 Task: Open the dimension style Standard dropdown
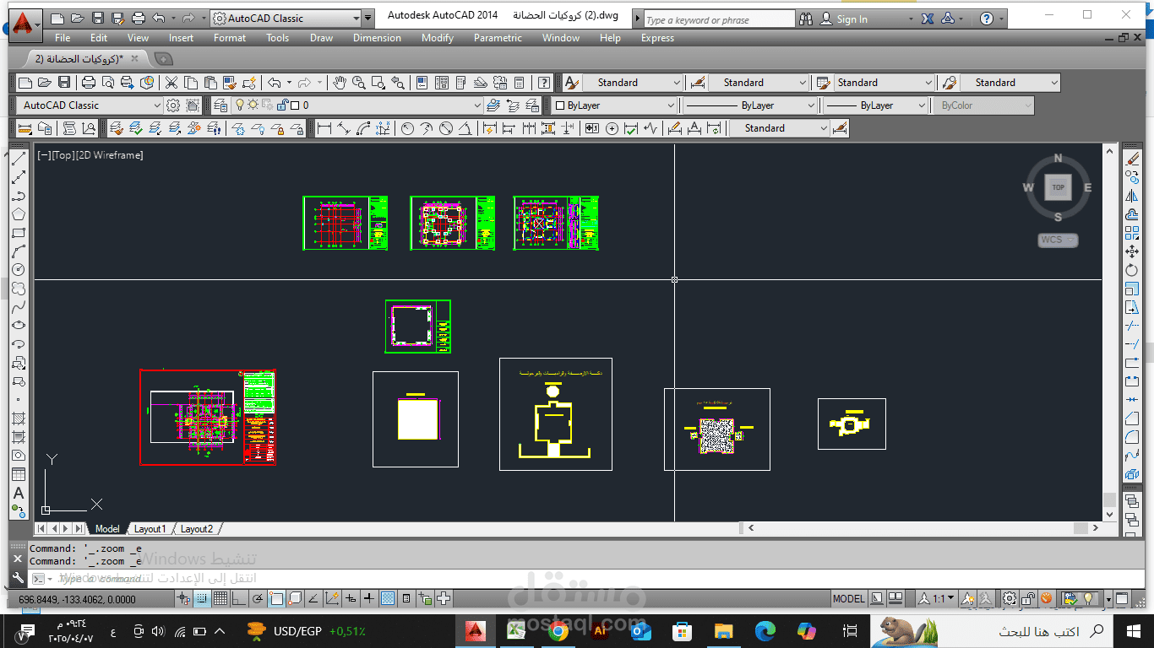tap(758, 83)
